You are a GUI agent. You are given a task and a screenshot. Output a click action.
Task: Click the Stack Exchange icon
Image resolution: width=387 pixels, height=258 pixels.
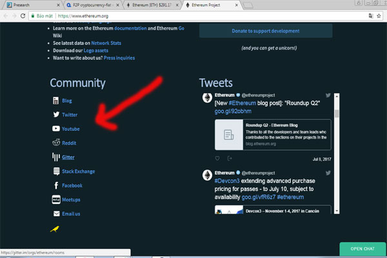pos(57,171)
